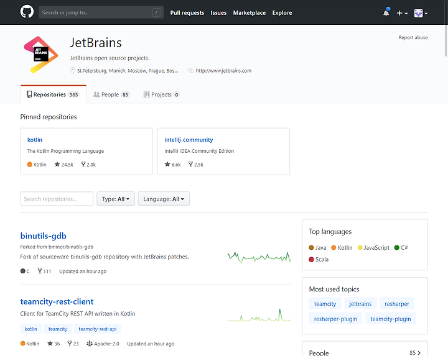Image resolution: width=448 pixels, height=356 pixels.
Task: Click the star icon for teamcity-rest-client
Action: [x=50, y=344]
